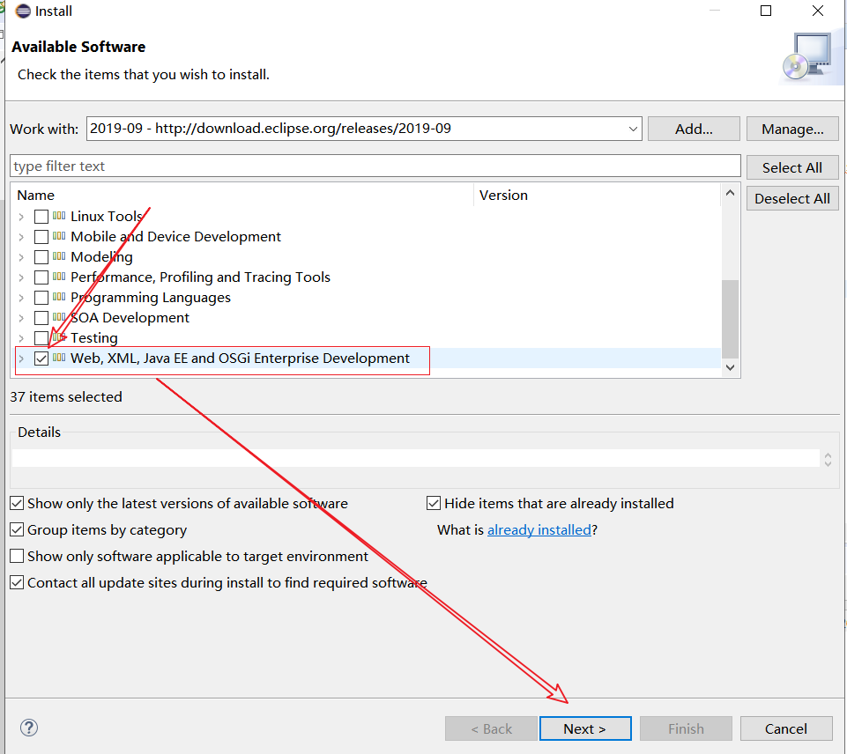The height and width of the screenshot is (754, 847).
Task: Expand the Testing tree node
Action: pyautogui.click(x=21, y=338)
